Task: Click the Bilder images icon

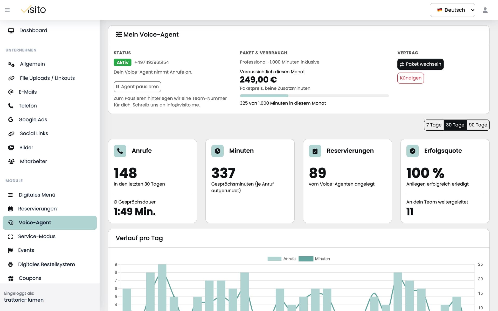Action: (11, 147)
